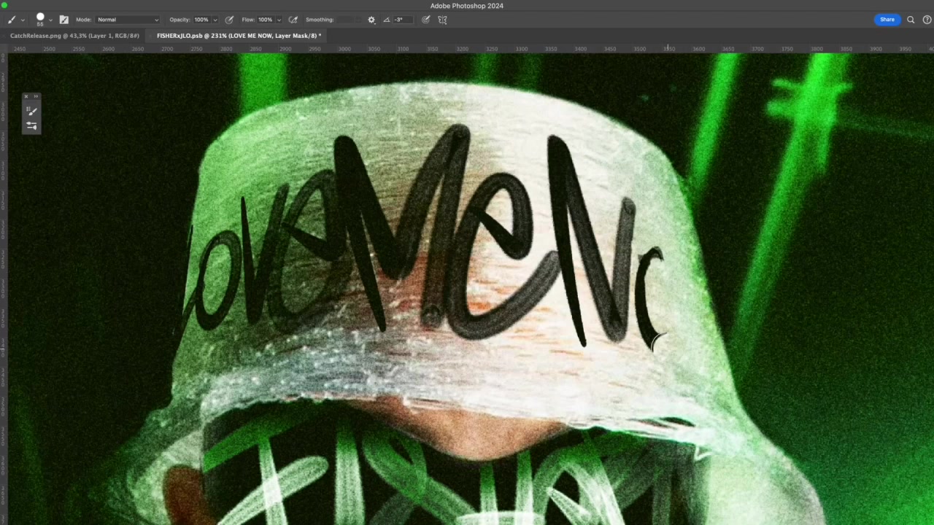Open the Flow slider dropdown arrow
The height and width of the screenshot is (525, 934).
pyautogui.click(x=279, y=20)
